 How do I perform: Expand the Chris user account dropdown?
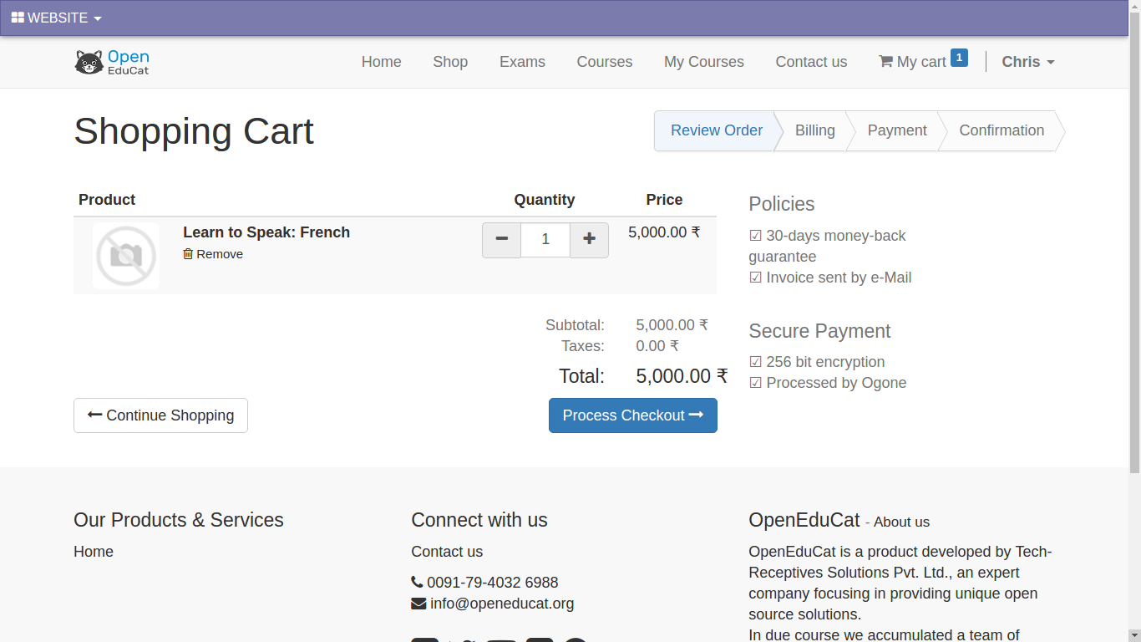coord(1027,62)
